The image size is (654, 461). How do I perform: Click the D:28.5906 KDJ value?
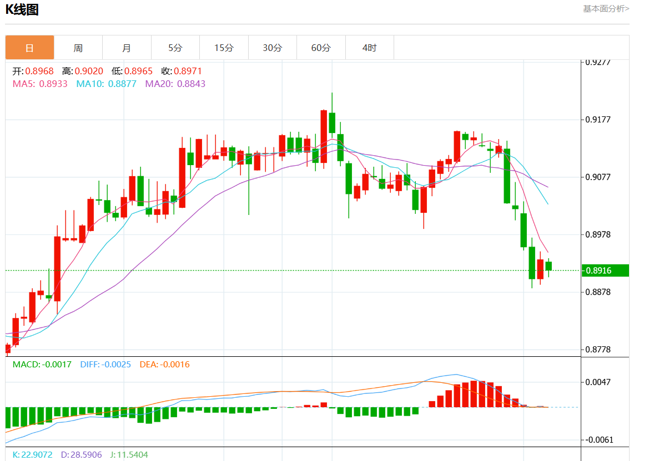tap(81, 455)
